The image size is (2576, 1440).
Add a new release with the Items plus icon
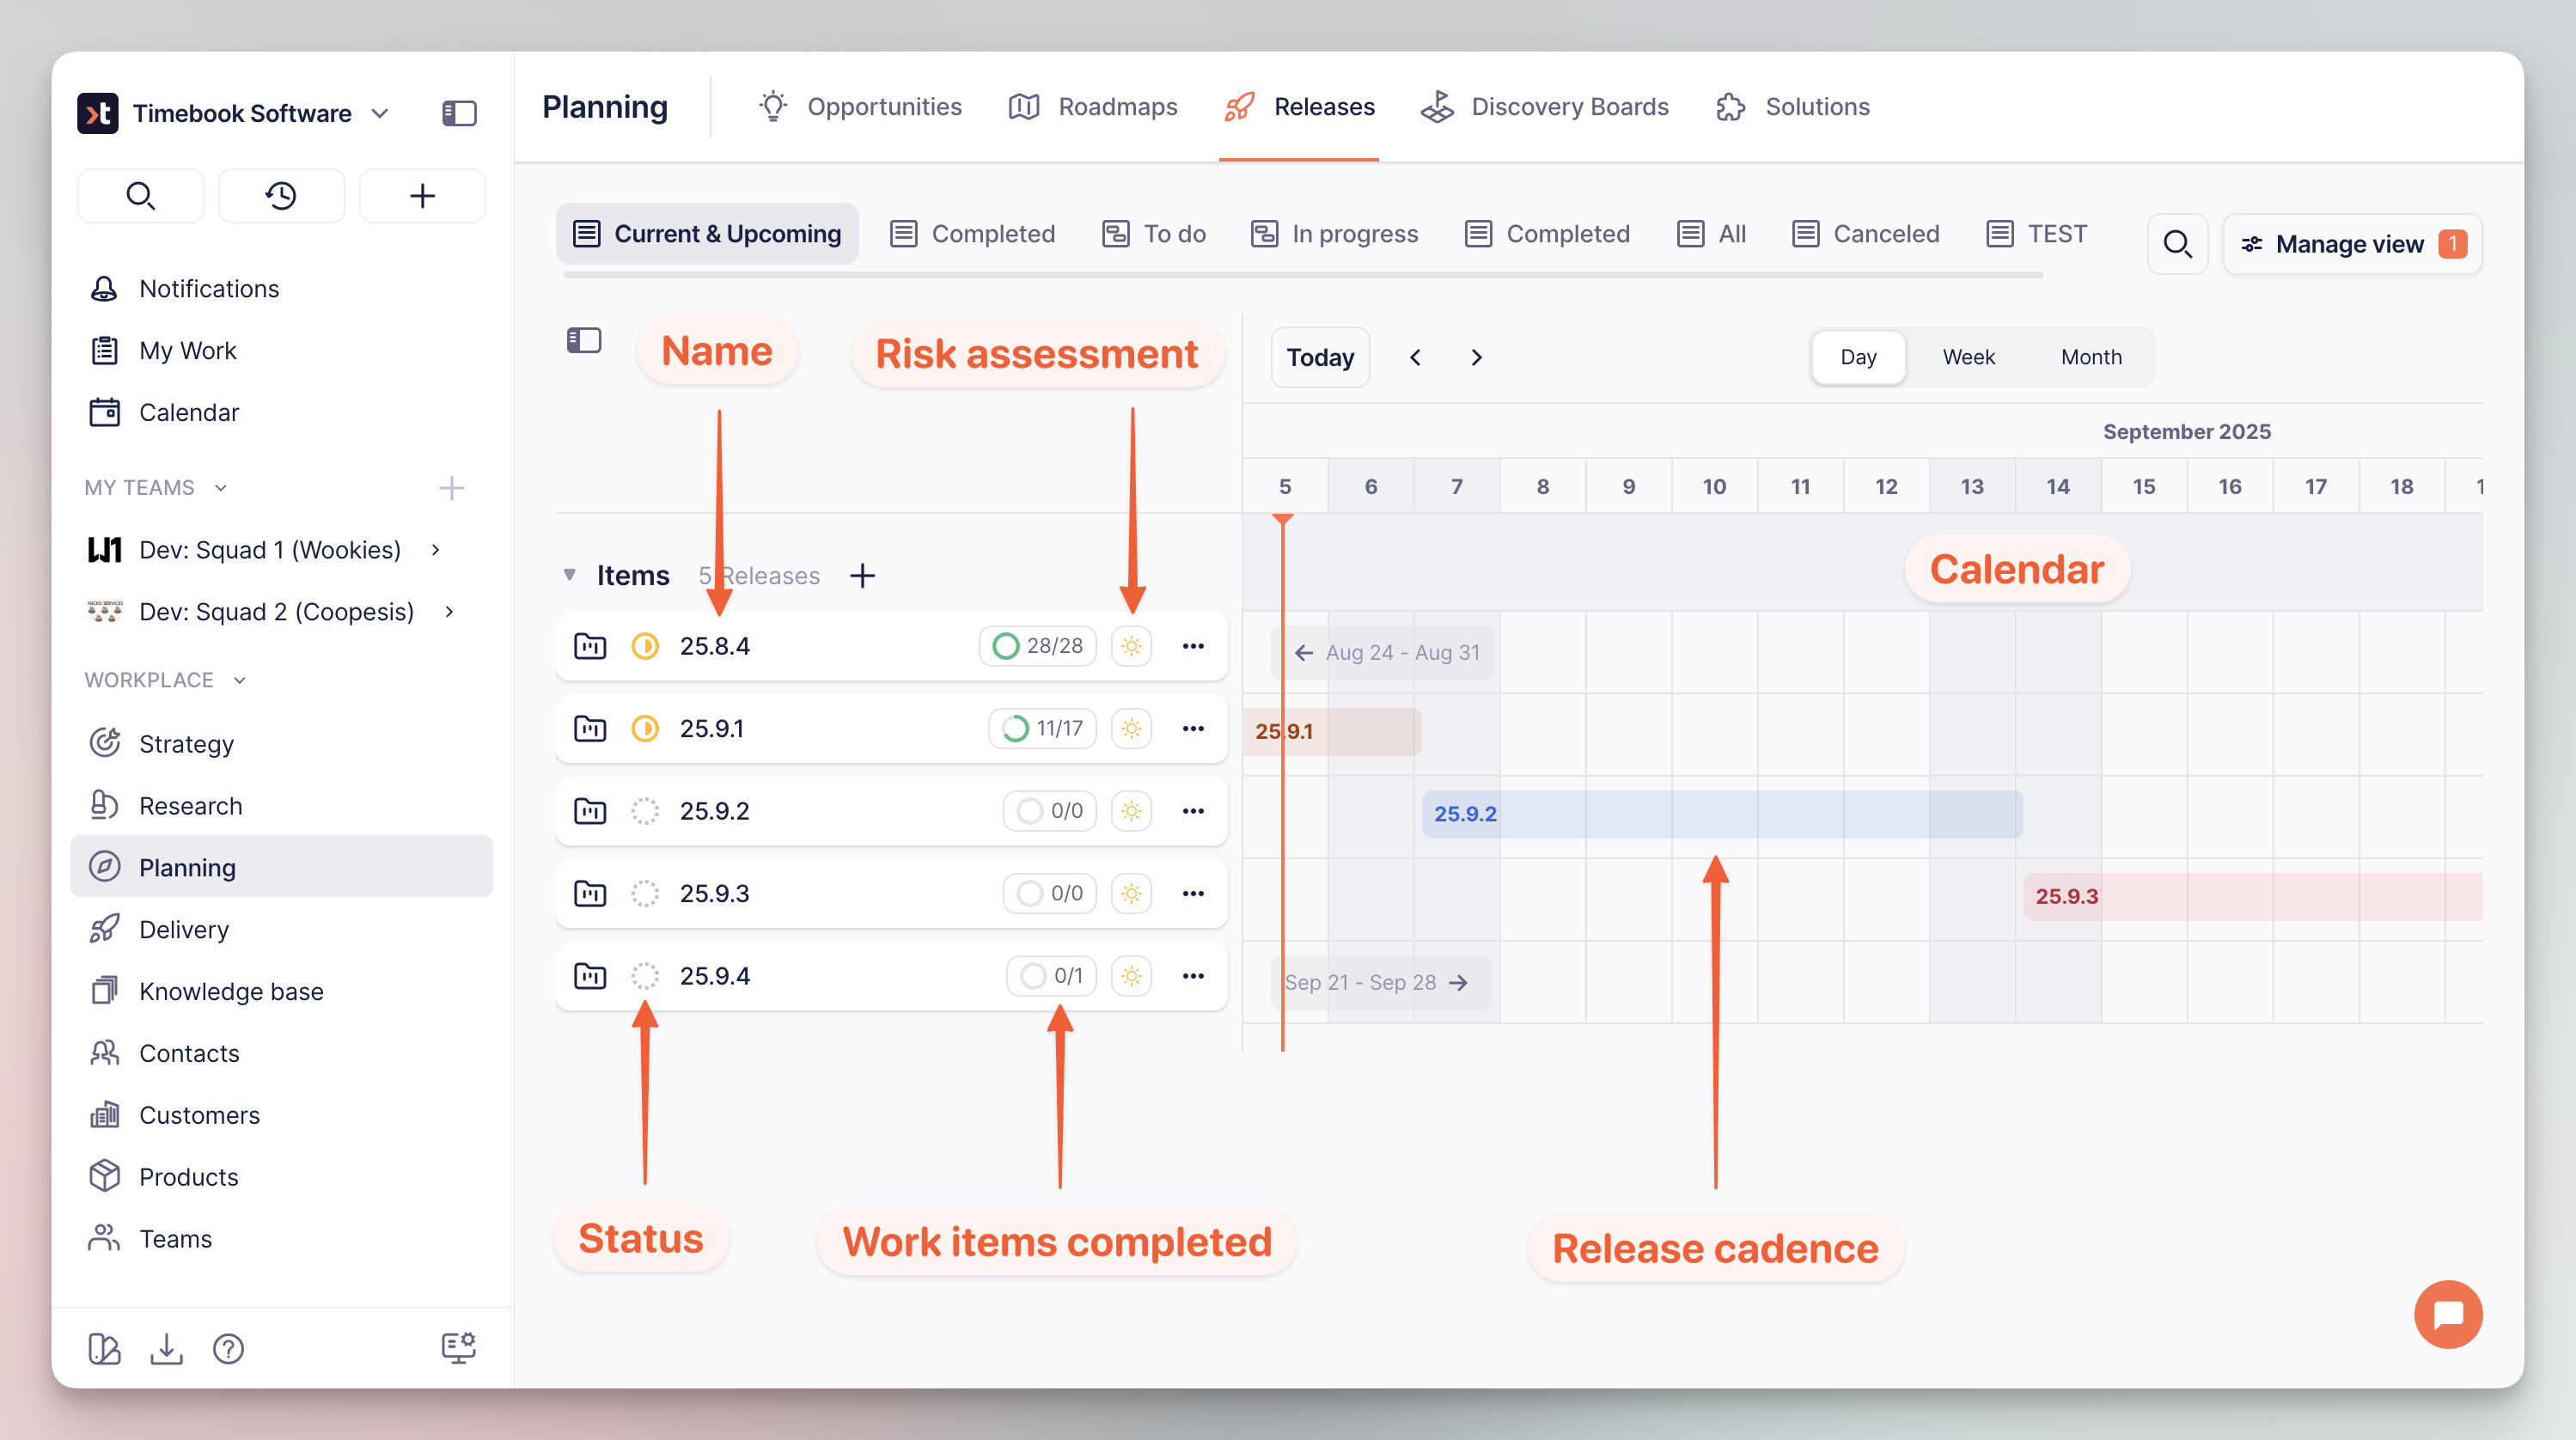(x=862, y=575)
